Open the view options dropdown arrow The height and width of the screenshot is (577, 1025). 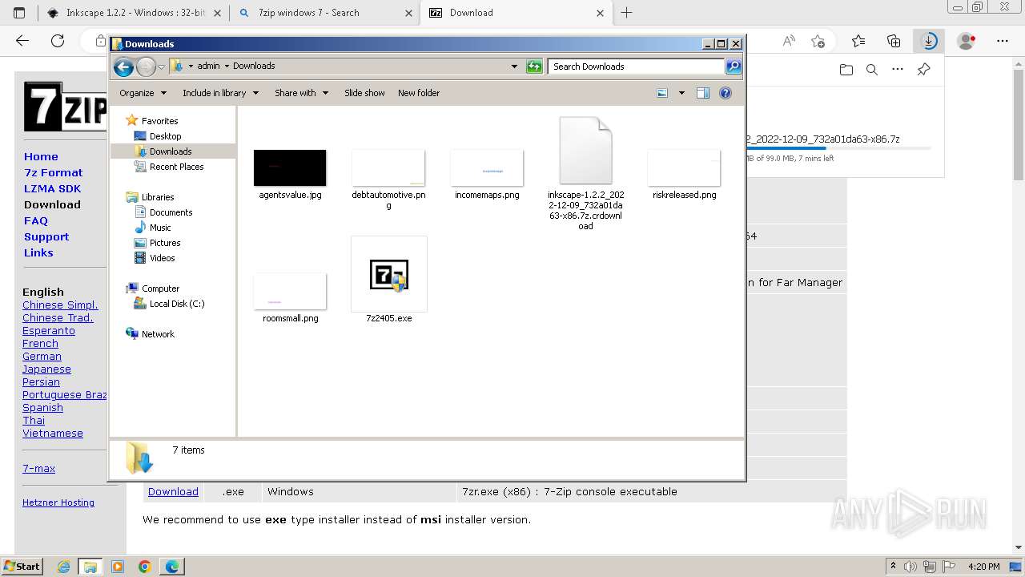(x=681, y=93)
